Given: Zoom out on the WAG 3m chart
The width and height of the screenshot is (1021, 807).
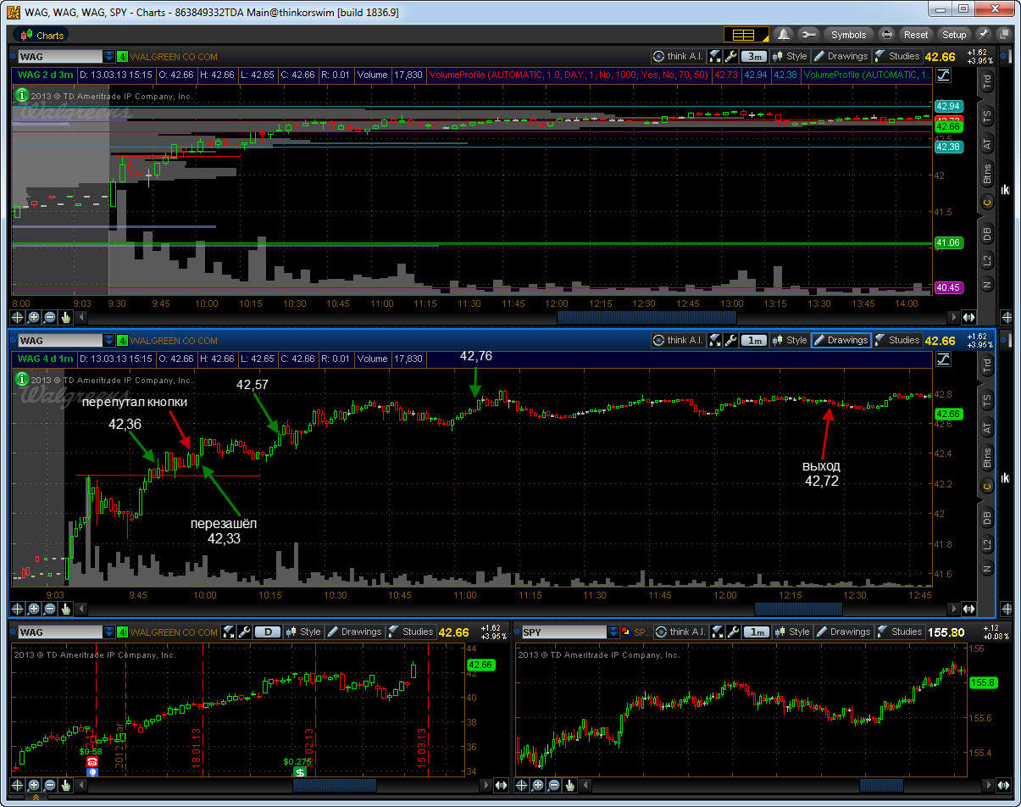Looking at the screenshot, I should point(49,317).
